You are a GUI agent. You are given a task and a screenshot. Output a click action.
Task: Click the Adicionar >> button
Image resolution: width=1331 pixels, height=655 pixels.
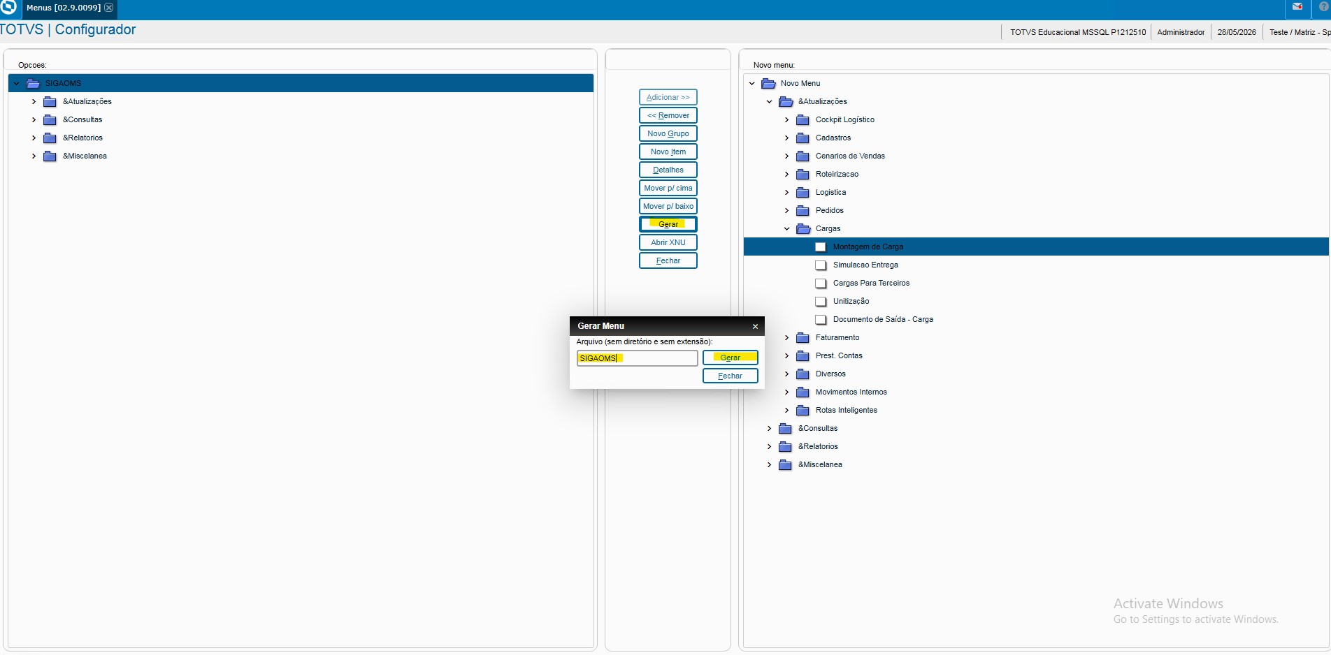click(668, 97)
